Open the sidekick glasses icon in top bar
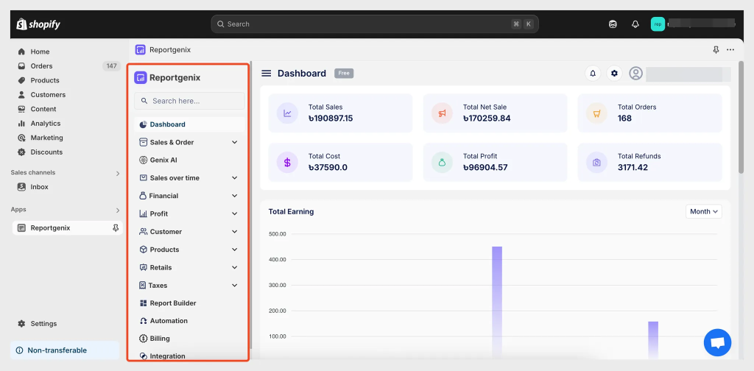The image size is (754, 371). [613, 24]
